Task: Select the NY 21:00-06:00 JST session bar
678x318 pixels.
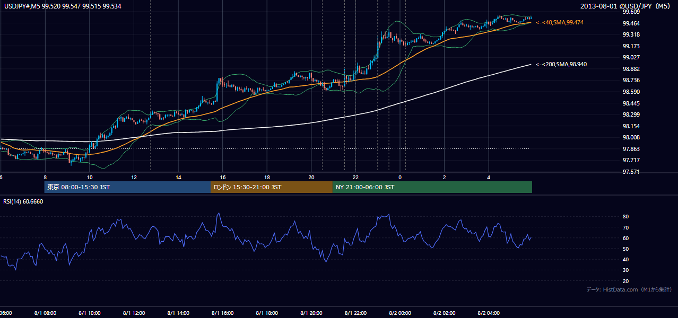Action: [432, 187]
